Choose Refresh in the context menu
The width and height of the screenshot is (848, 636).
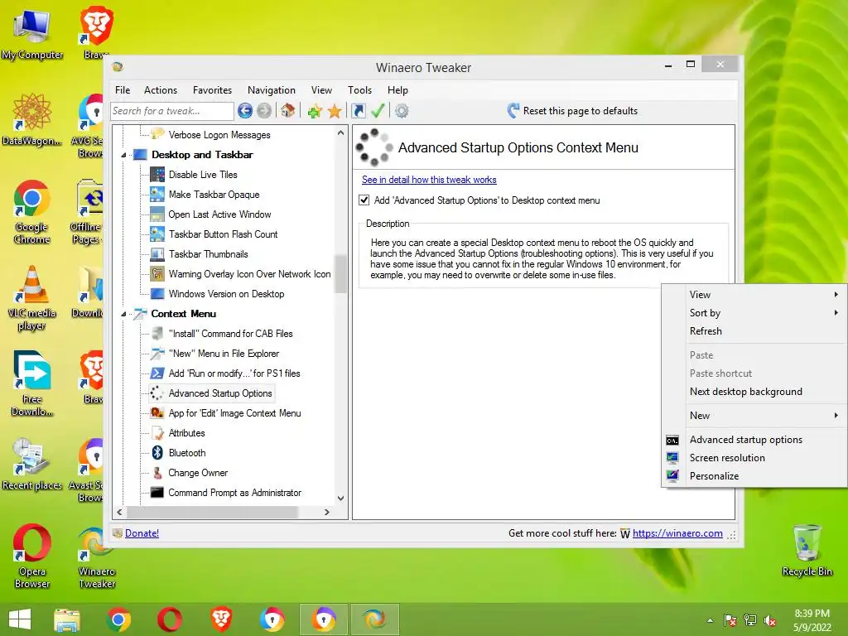[754, 331]
